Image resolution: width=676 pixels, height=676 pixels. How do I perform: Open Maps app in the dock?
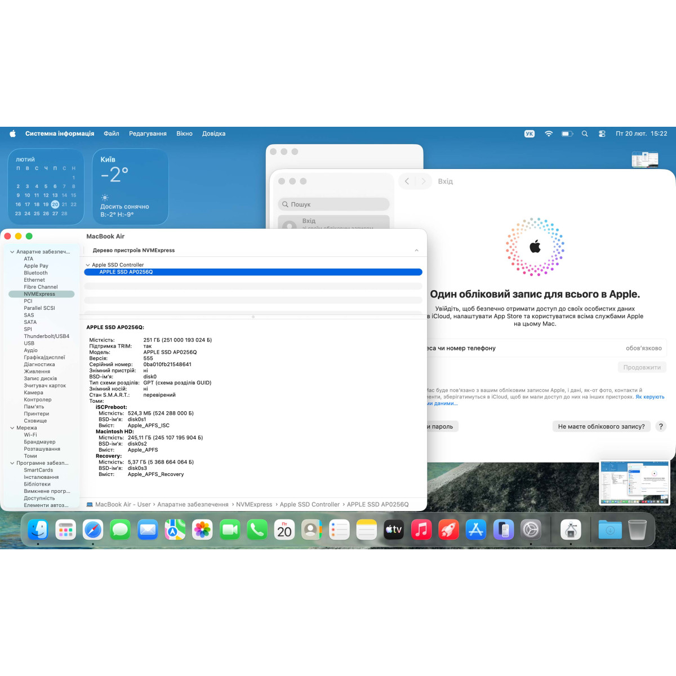(175, 530)
